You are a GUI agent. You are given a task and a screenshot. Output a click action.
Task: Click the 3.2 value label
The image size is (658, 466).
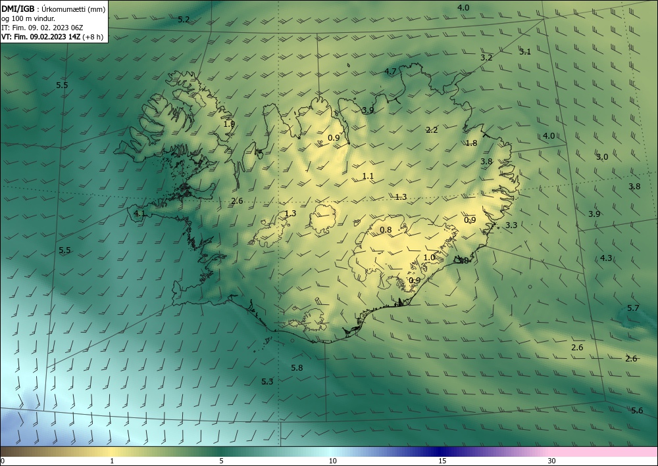tap(486, 57)
